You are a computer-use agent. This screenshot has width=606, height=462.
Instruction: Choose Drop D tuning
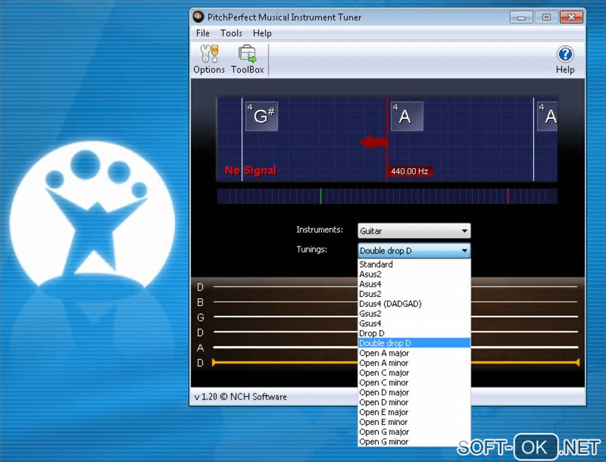coord(414,333)
